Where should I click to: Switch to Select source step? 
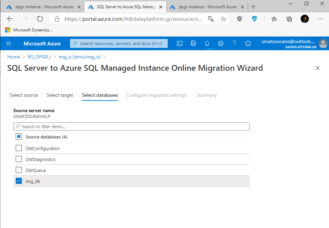coord(24,95)
